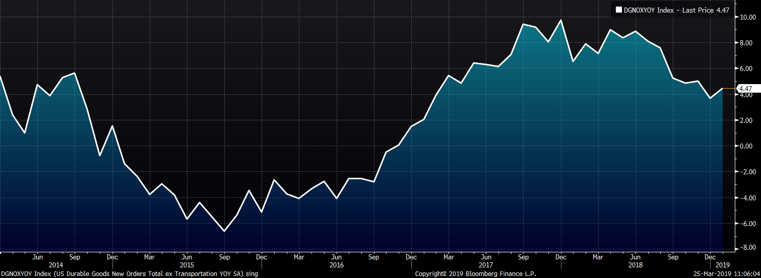Click the 25-Mar-2019 timestamp in the footer
The width and height of the screenshot is (761, 278).
click(x=725, y=273)
